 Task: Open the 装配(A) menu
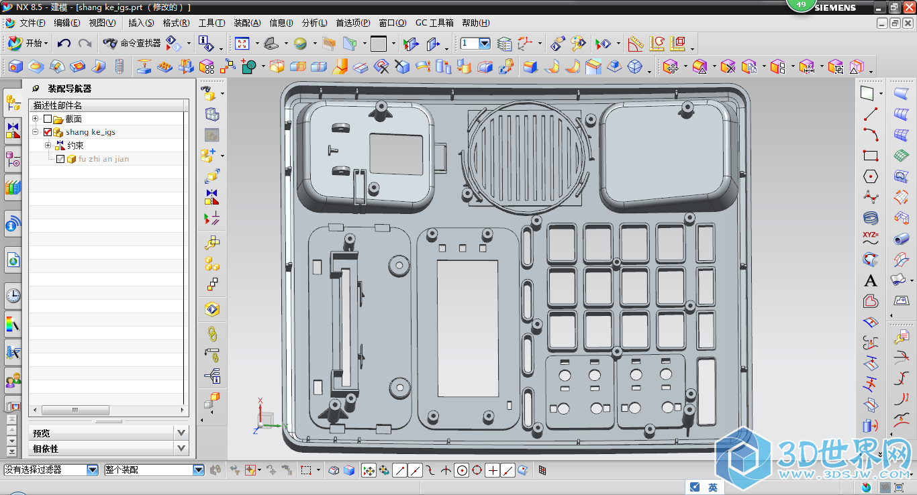pyautogui.click(x=247, y=23)
